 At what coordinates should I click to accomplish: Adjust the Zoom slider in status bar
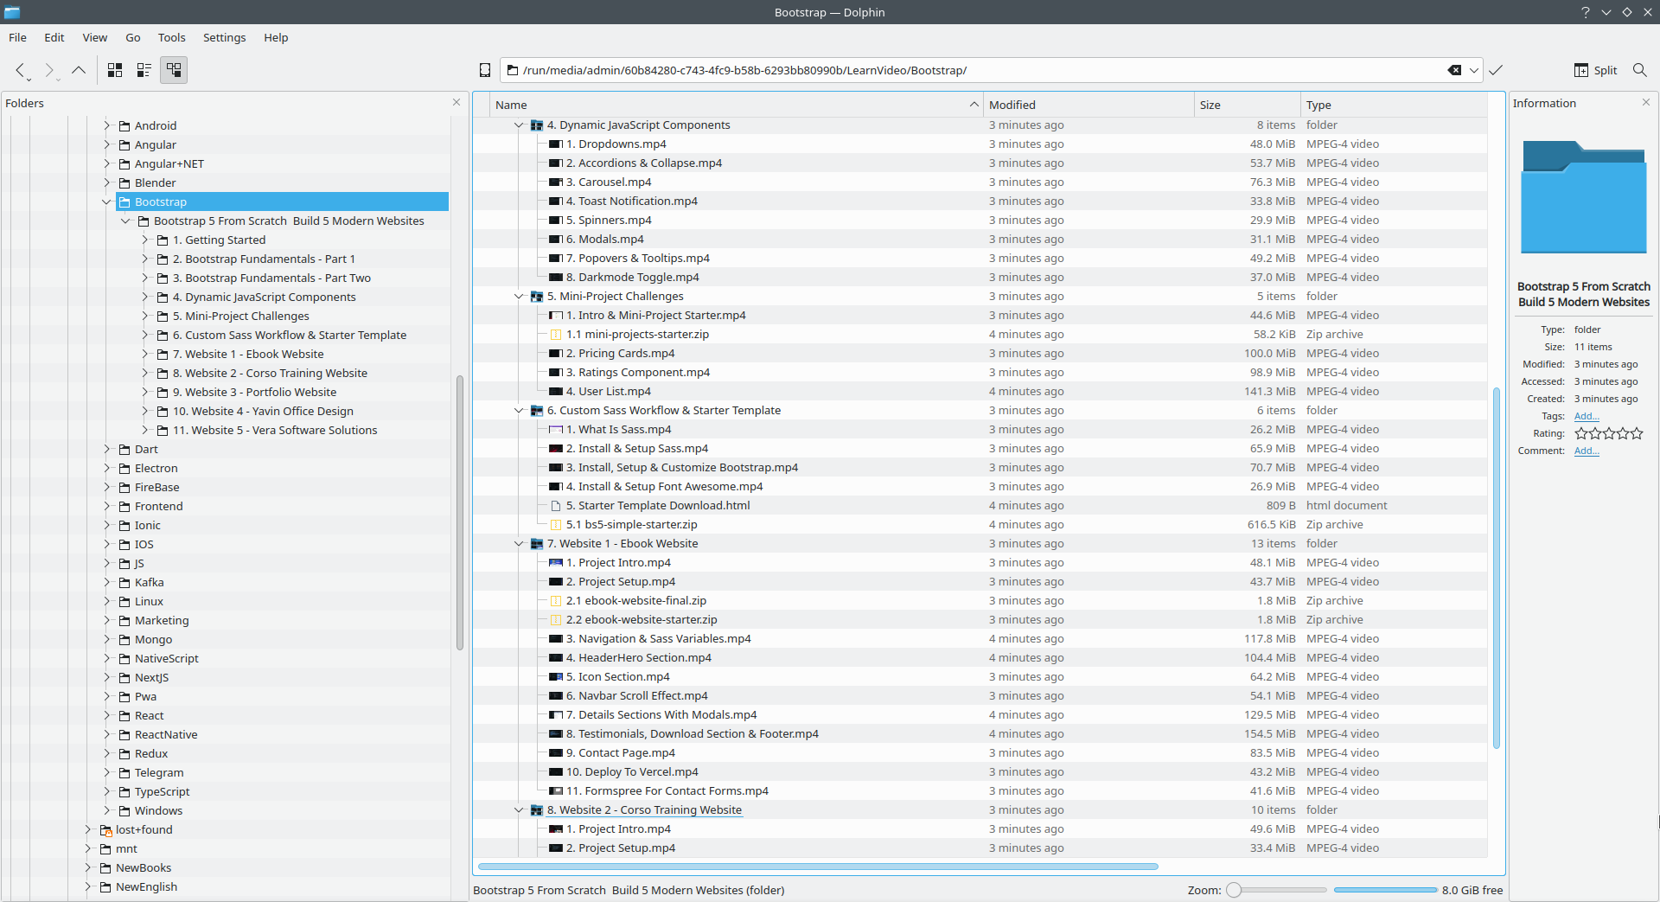pyautogui.click(x=1276, y=890)
